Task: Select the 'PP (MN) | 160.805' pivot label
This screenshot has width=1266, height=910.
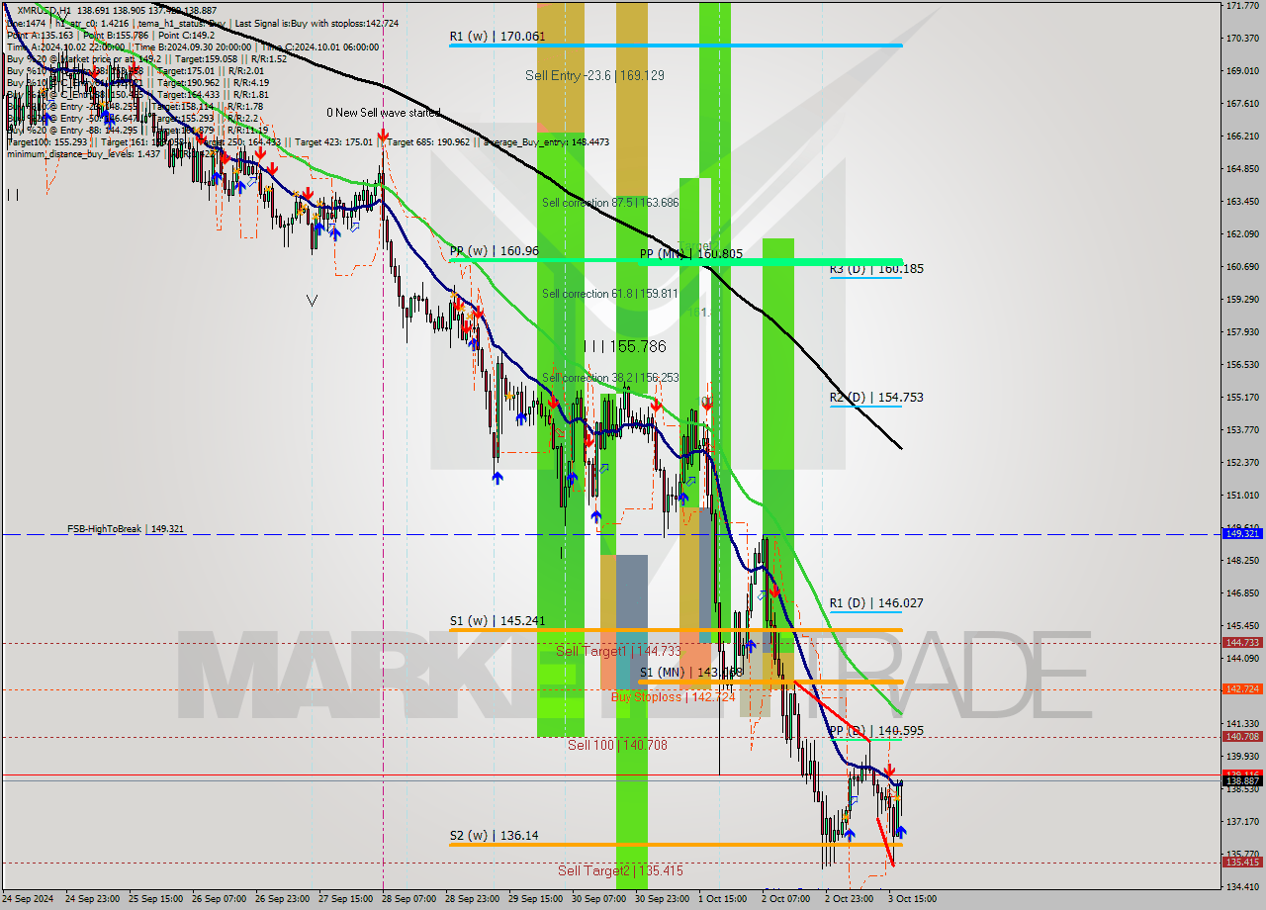Action: (x=690, y=254)
